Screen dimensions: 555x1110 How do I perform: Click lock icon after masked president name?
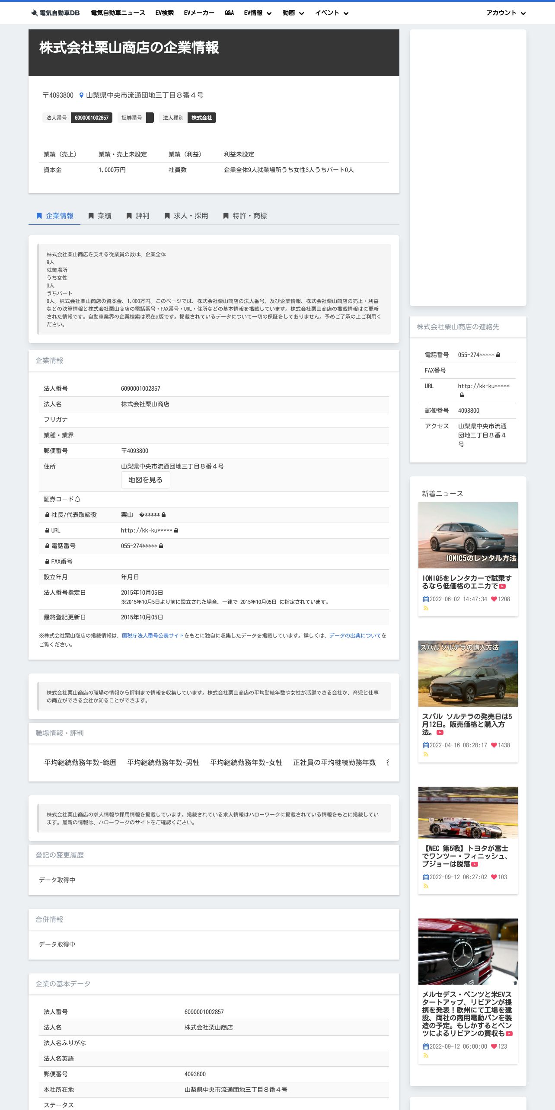[164, 515]
